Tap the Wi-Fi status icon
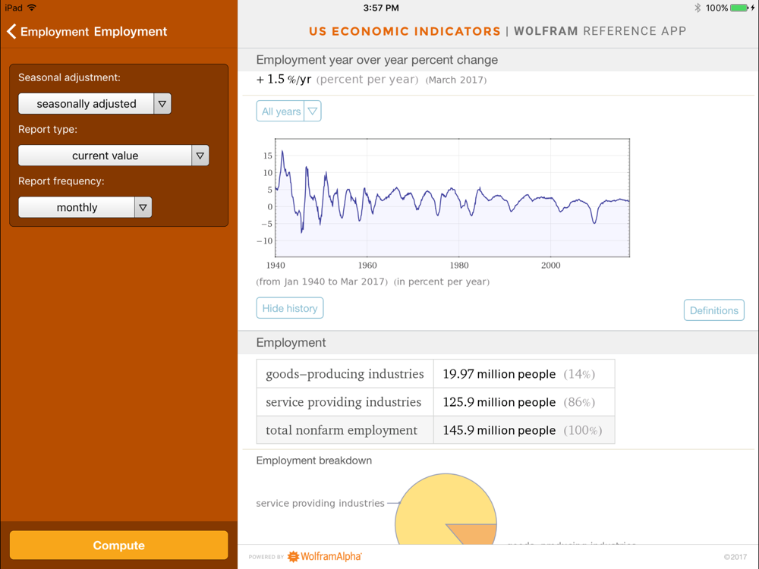This screenshot has width=759, height=569. pyautogui.click(x=32, y=8)
